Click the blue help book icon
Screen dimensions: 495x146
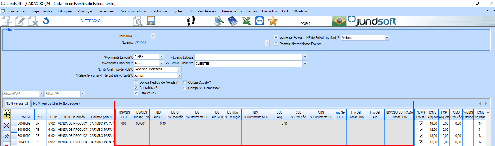coord(232,21)
